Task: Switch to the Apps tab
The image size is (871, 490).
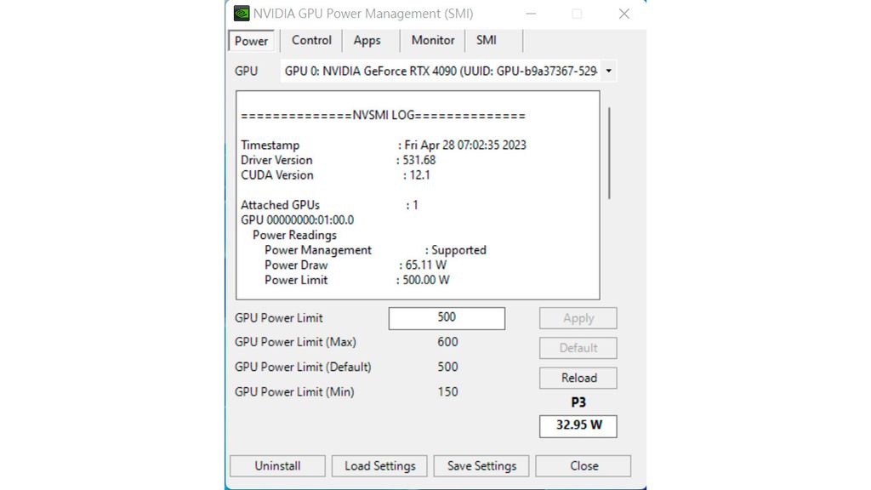Action: [369, 40]
